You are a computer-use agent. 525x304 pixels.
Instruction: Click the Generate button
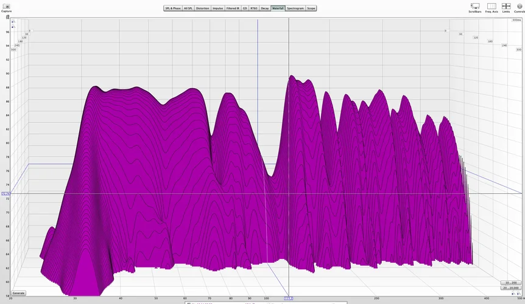pyautogui.click(x=18, y=293)
